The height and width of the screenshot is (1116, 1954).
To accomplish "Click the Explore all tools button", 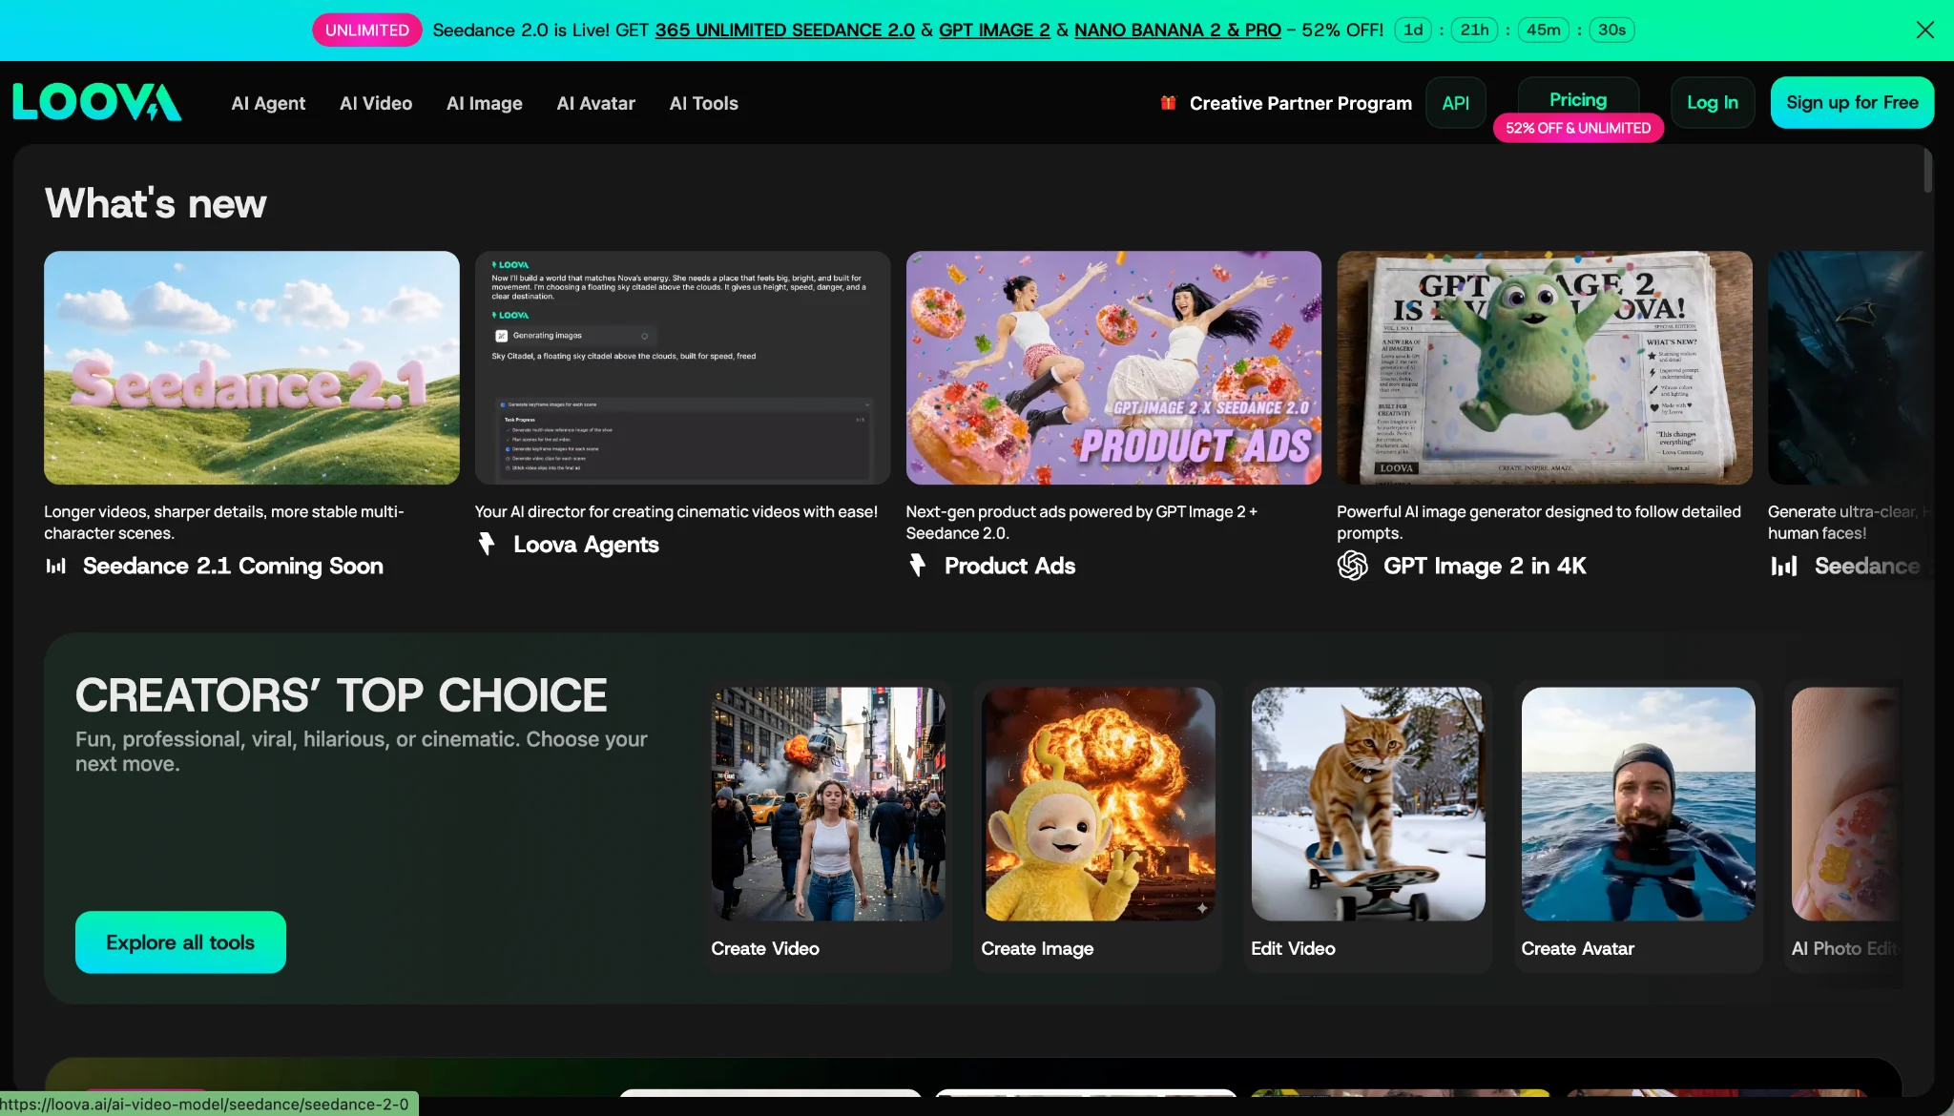I will pyautogui.click(x=180, y=942).
